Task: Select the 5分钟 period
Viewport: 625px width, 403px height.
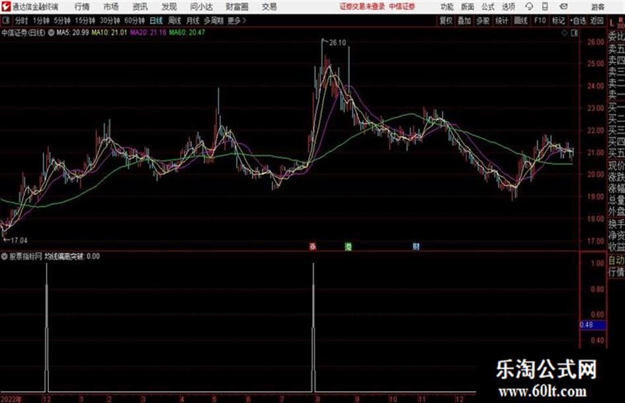Action: (x=62, y=21)
